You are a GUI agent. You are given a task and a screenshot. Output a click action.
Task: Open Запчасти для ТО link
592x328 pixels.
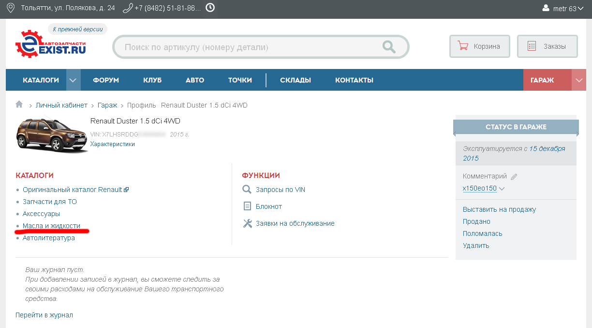coord(50,202)
